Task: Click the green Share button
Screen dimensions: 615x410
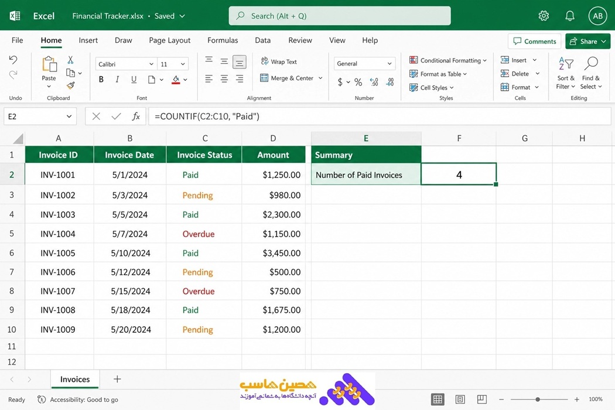Action: click(x=587, y=41)
